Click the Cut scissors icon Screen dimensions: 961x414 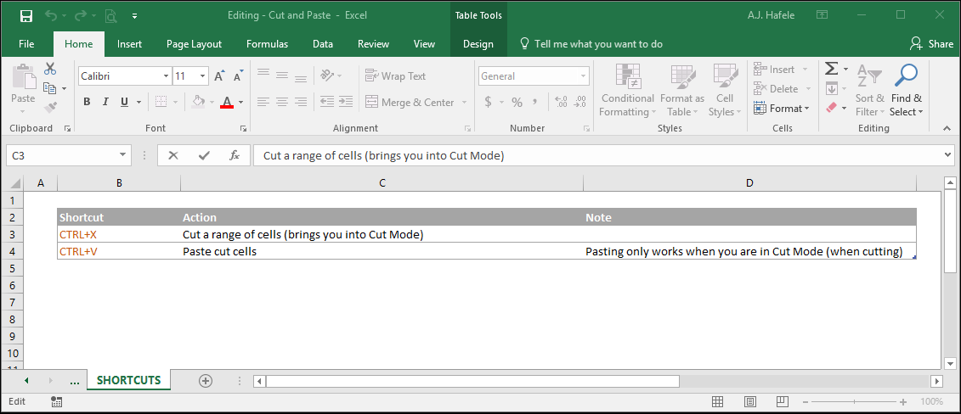50,69
